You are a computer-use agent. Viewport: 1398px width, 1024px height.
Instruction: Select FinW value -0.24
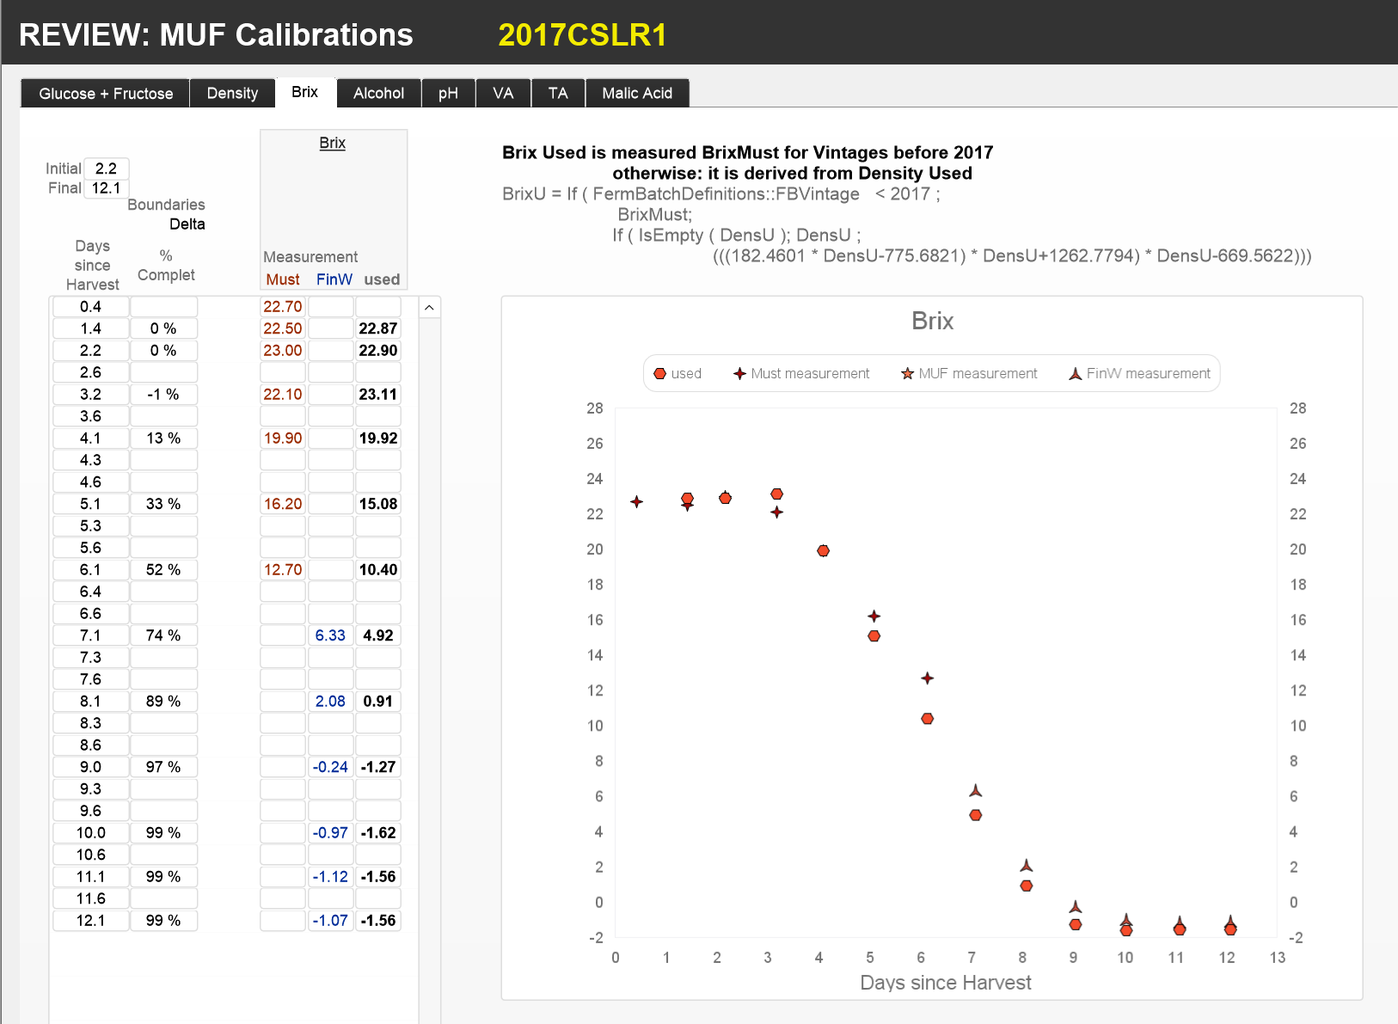(331, 767)
